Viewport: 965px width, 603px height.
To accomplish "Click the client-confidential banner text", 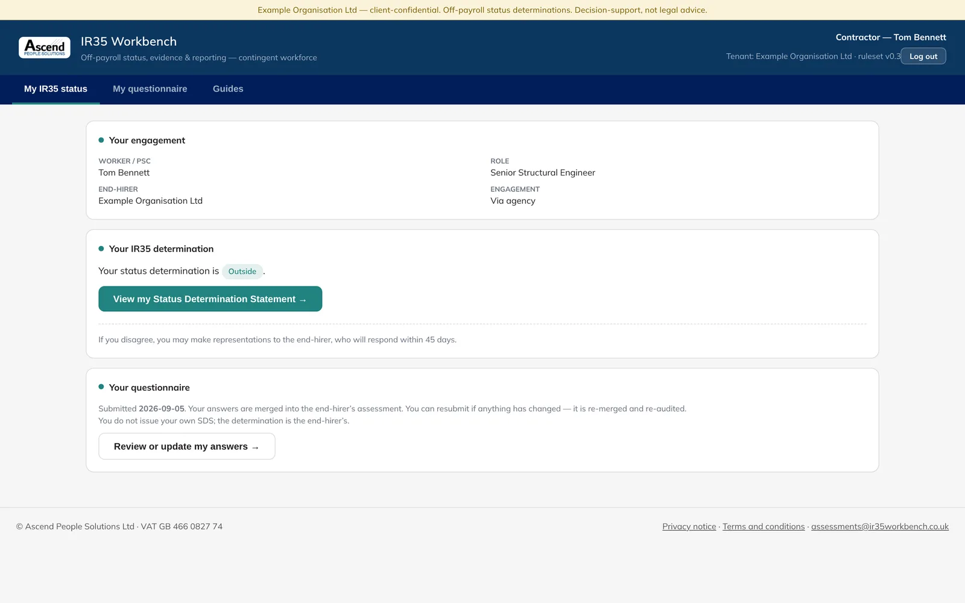I will click(x=482, y=10).
